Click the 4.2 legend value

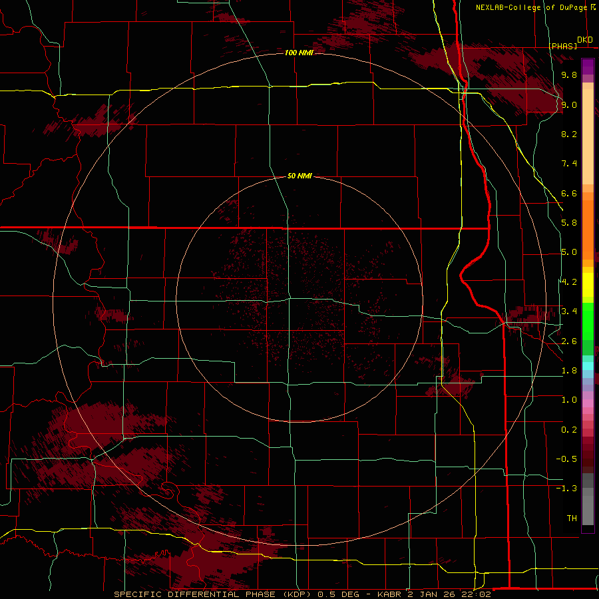pos(569,282)
